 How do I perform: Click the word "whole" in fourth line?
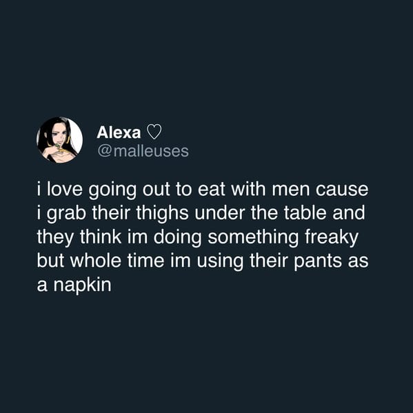coord(96,261)
